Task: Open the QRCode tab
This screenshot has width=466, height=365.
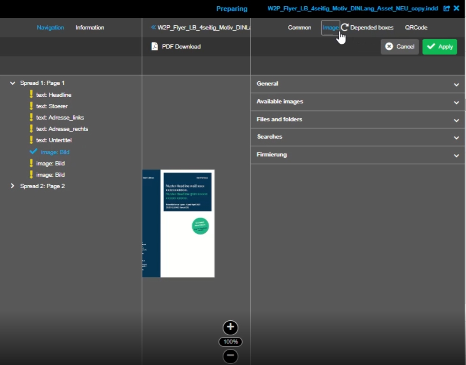Action: [x=416, y=28]
